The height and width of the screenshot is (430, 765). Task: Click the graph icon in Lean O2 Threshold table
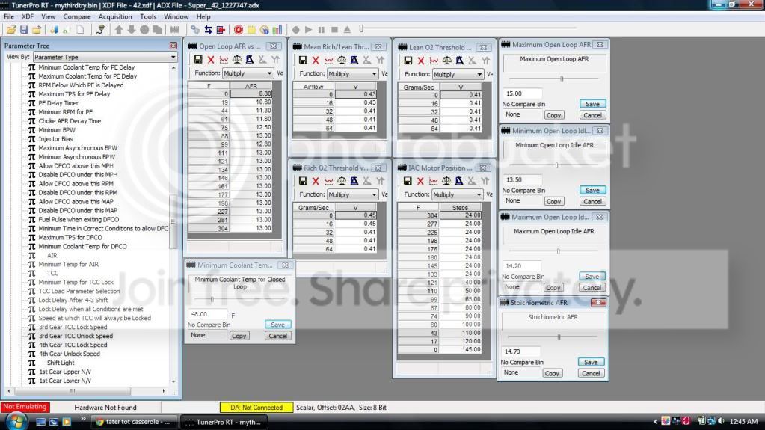(x=434, y=61)
